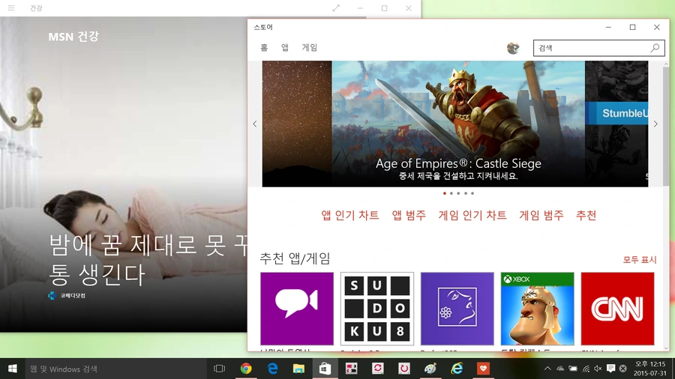This screenshot has width=675, height=379.
Task: Switch to the Store taskbar icon
Action: pyautogui.click(x=325, y=369)
